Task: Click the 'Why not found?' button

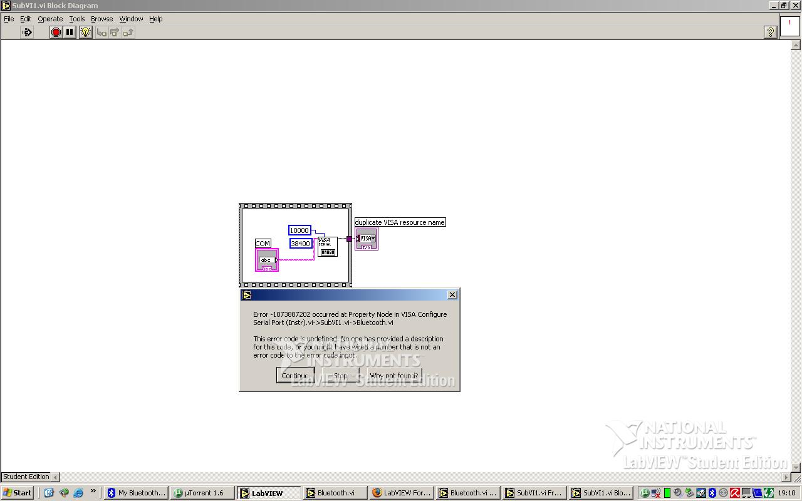Action: (394, 375)
